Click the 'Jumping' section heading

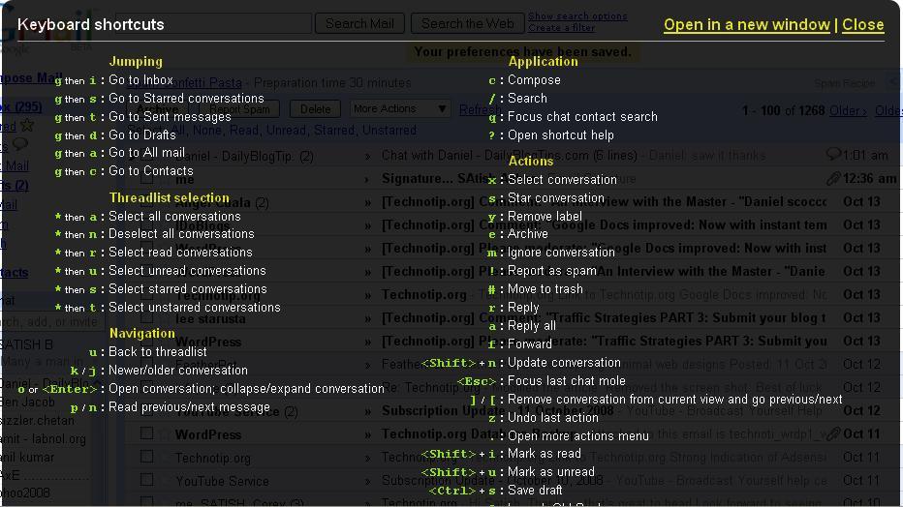pos(136,62)
